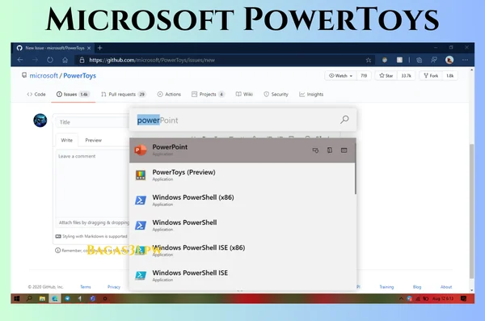Open browser settings and more menu
This screenshot has width=485, height=321.
(x=465, y=60)
